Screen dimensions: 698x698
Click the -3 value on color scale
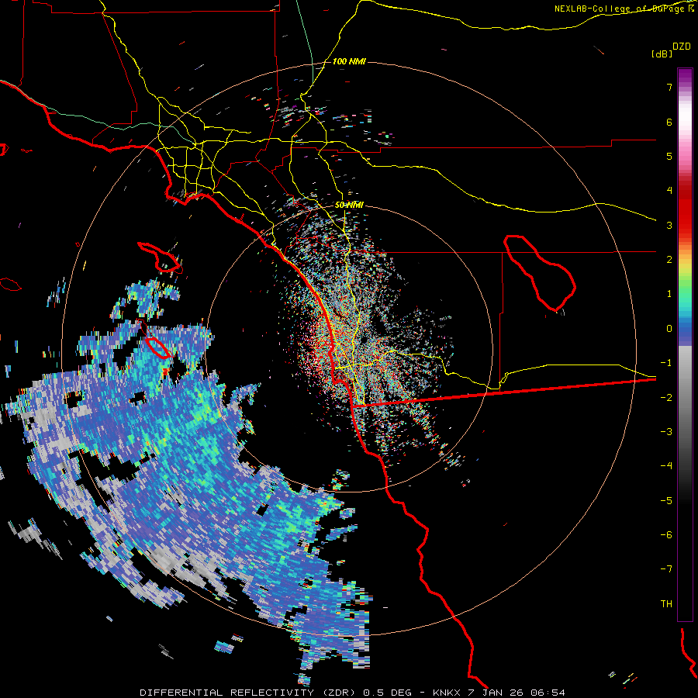tap(666, 432)
